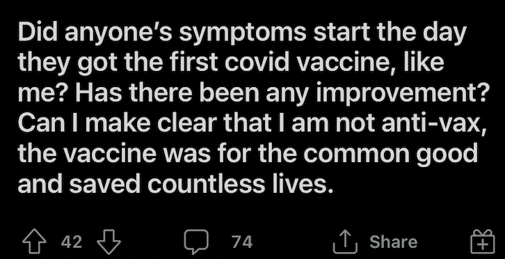Click the text "the vaccine was for the common good"
This screenshot has height=259, width=505.
248,154
